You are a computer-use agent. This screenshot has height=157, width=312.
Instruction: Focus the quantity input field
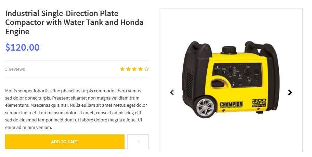[138, 142]
